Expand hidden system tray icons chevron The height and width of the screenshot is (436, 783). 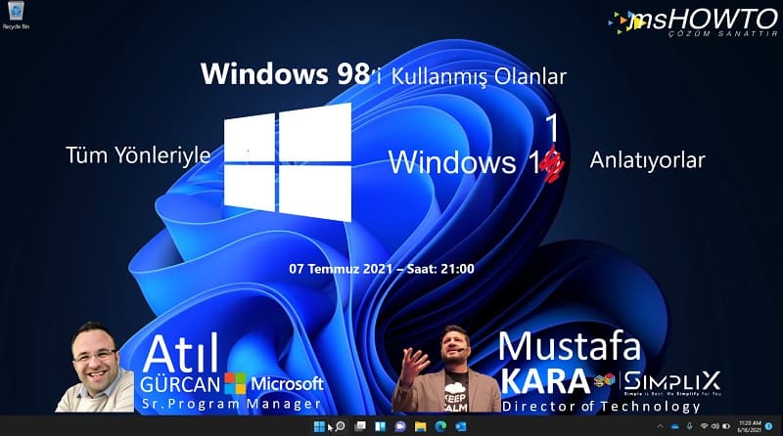660,426
